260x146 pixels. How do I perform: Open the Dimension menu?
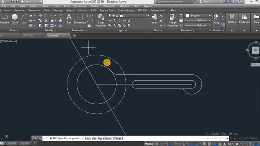point(80,6)
